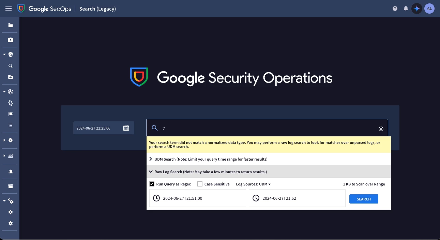Collapse the Detection group arrow in sidebar
Image resolution: width=440 pixels, height=240 pixels.
[4, 92]
